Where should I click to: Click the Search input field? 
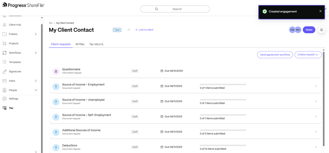tap(175, 9)
